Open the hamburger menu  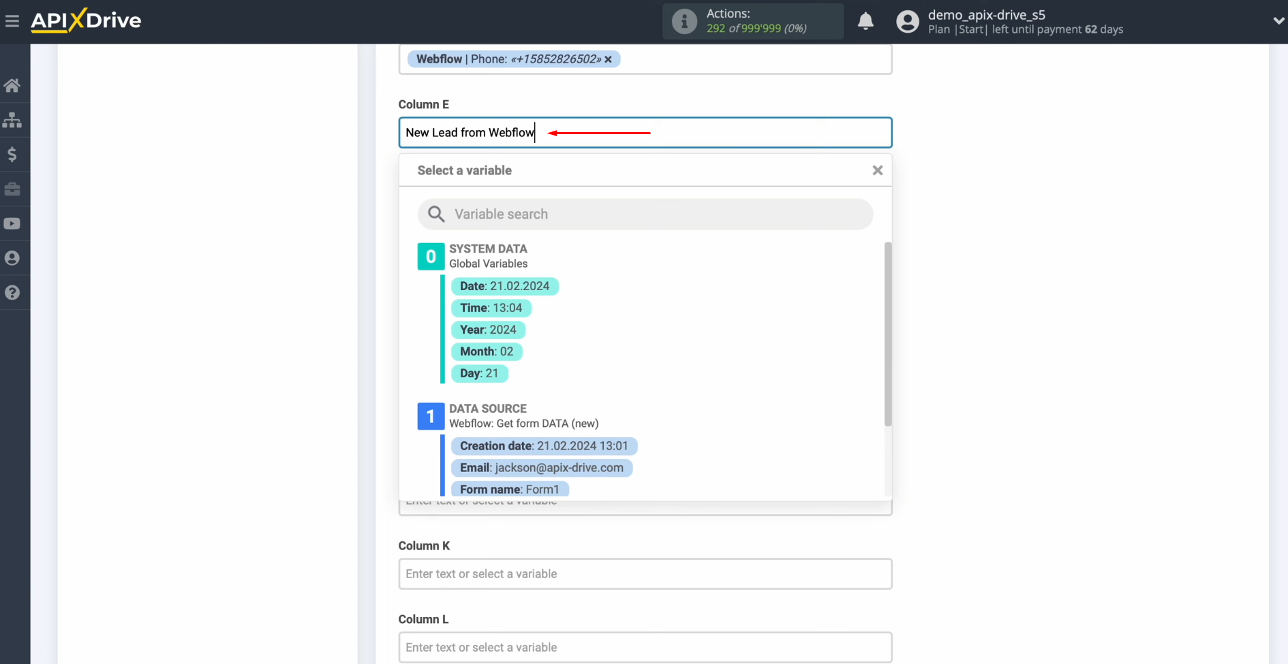pos(12,21)
